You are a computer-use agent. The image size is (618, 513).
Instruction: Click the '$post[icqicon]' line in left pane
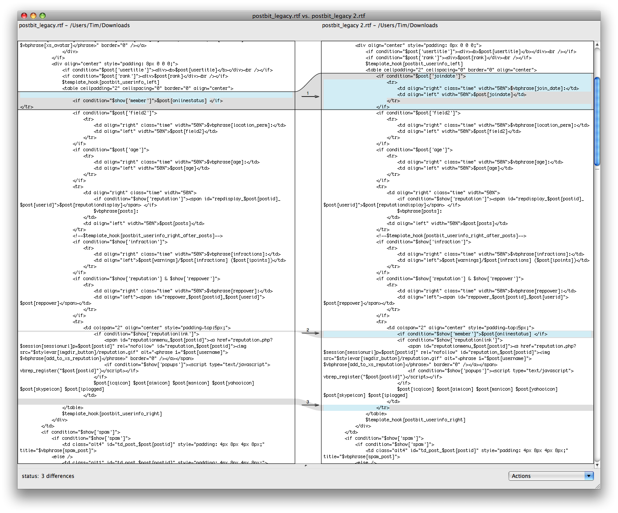174,383
